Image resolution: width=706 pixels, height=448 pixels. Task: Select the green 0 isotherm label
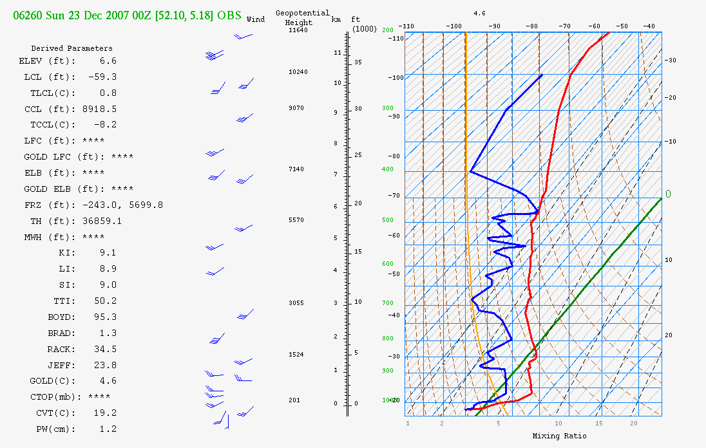coord(668,194)
